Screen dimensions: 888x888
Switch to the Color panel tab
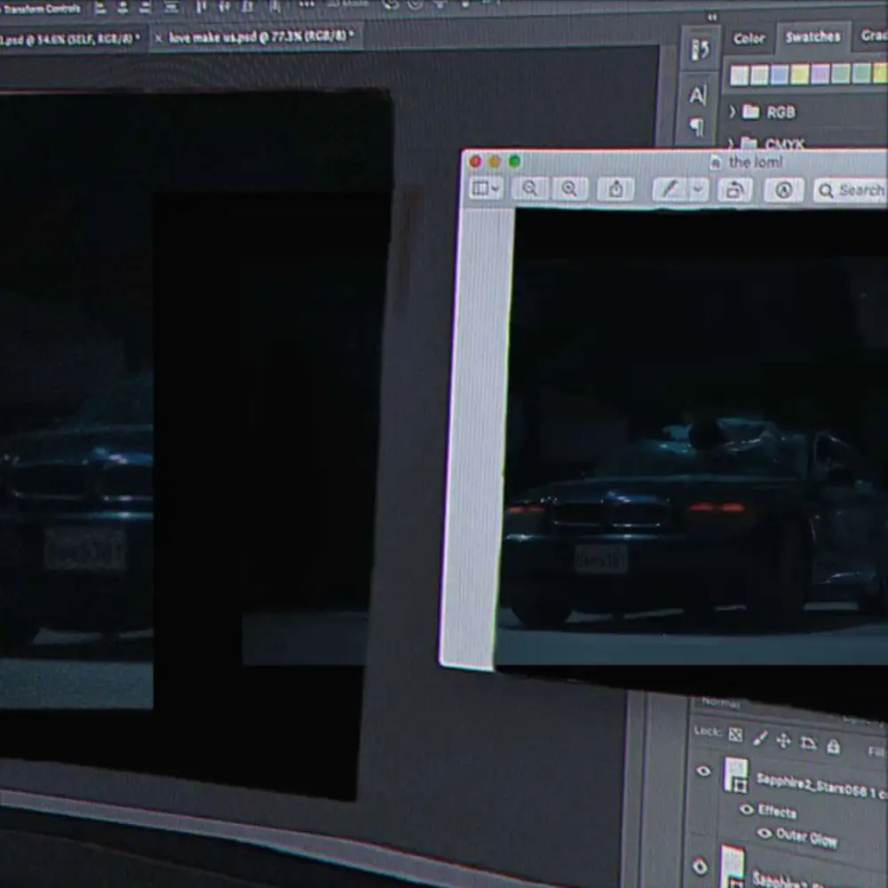[749, 38]
